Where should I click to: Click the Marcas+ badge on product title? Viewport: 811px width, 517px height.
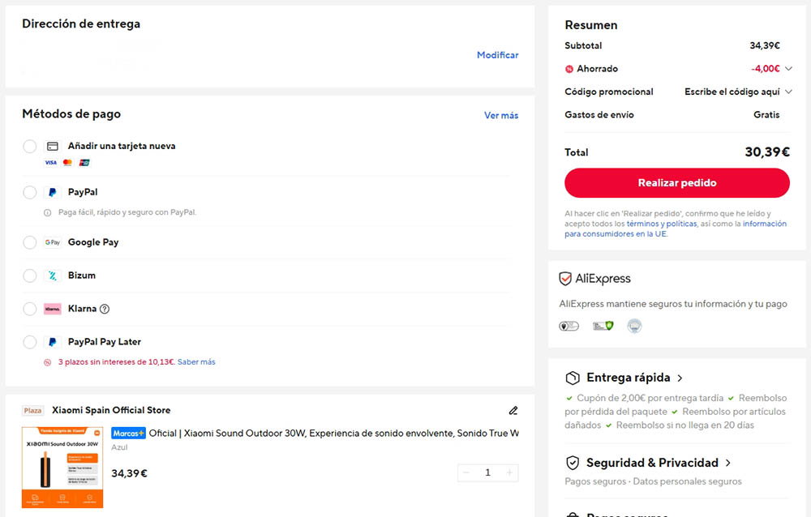pos(128,434)
